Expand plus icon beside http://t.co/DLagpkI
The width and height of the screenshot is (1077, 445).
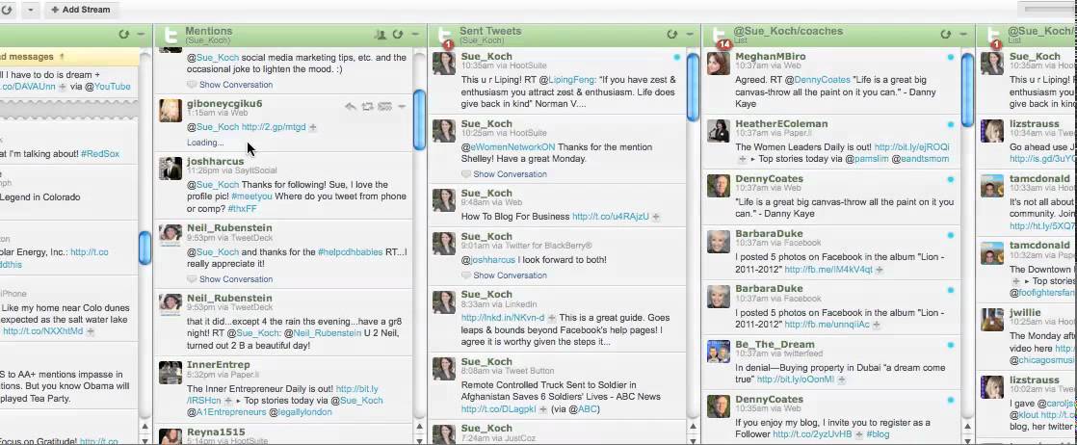tap(542, 409)
